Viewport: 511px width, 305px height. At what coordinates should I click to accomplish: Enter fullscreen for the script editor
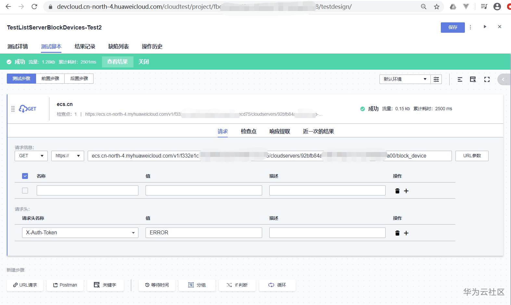point(487,79)
